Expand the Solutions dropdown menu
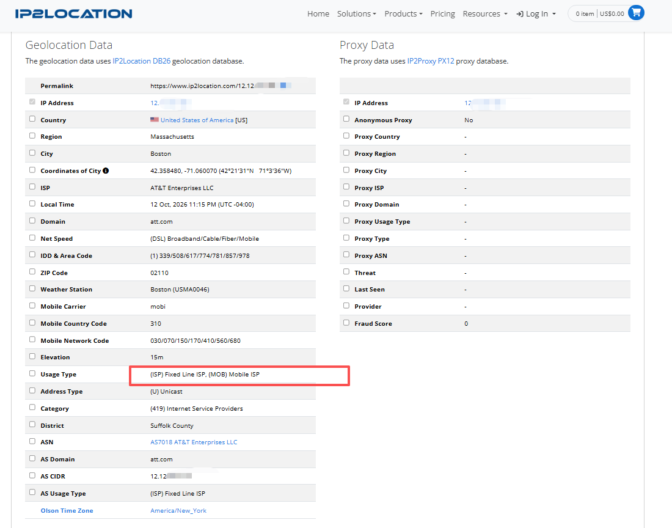Image resolution: width=672 pixels, height=528 pixels. pyautogui.click(x=357, y=13)
